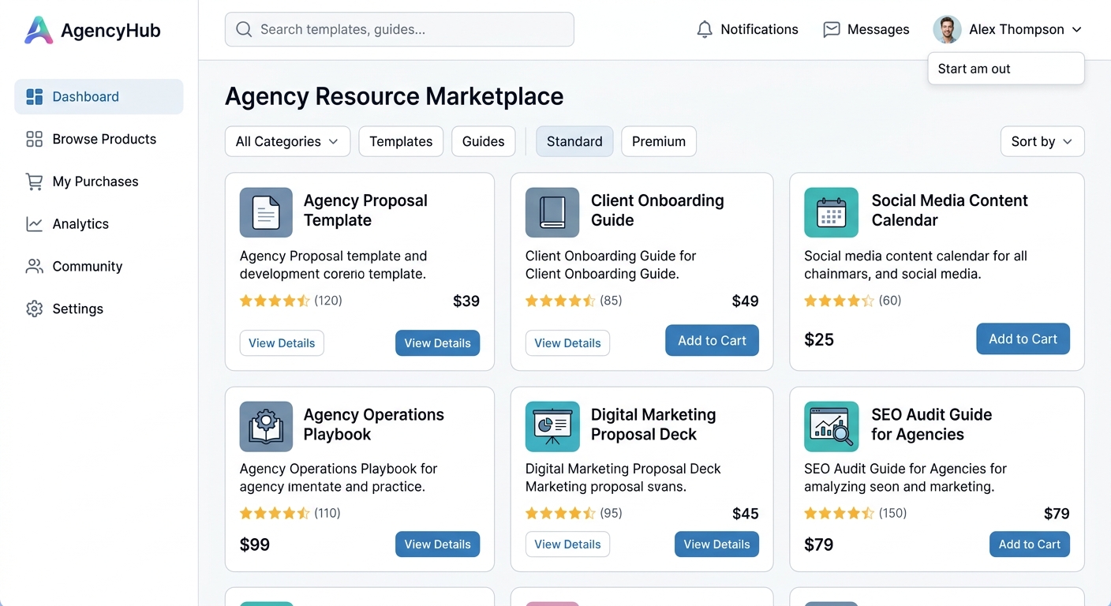
Task: Click the AgencyHub logo icon
Action: coord(38,30)
